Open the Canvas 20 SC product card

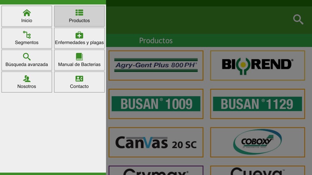(x=156, y=142)
